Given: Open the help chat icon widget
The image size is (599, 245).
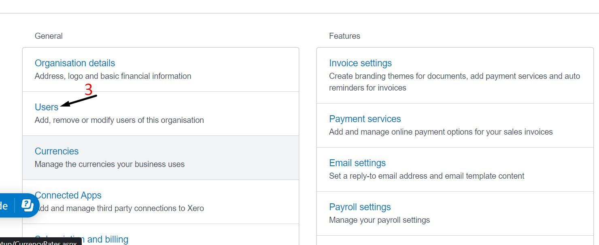Looking at the screenshot, I should (x=27, y=205).
